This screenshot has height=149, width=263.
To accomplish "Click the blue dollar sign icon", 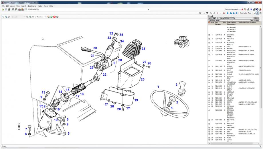I will click(251, 9).
